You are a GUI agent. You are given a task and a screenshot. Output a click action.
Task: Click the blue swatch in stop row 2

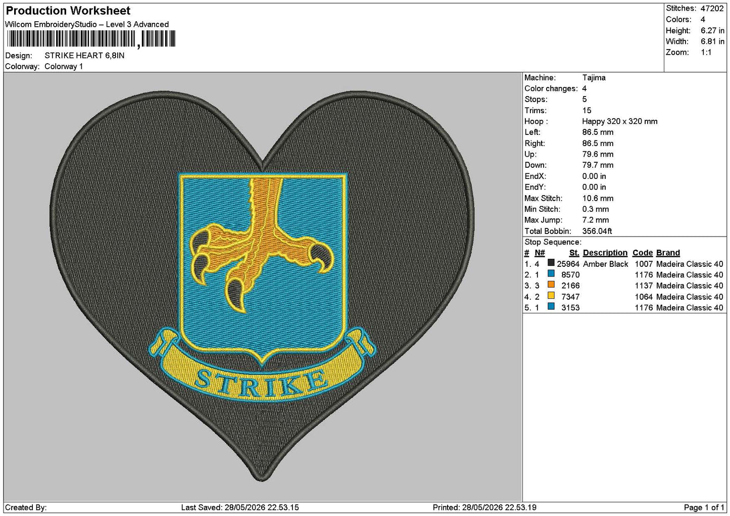[551, 274]
